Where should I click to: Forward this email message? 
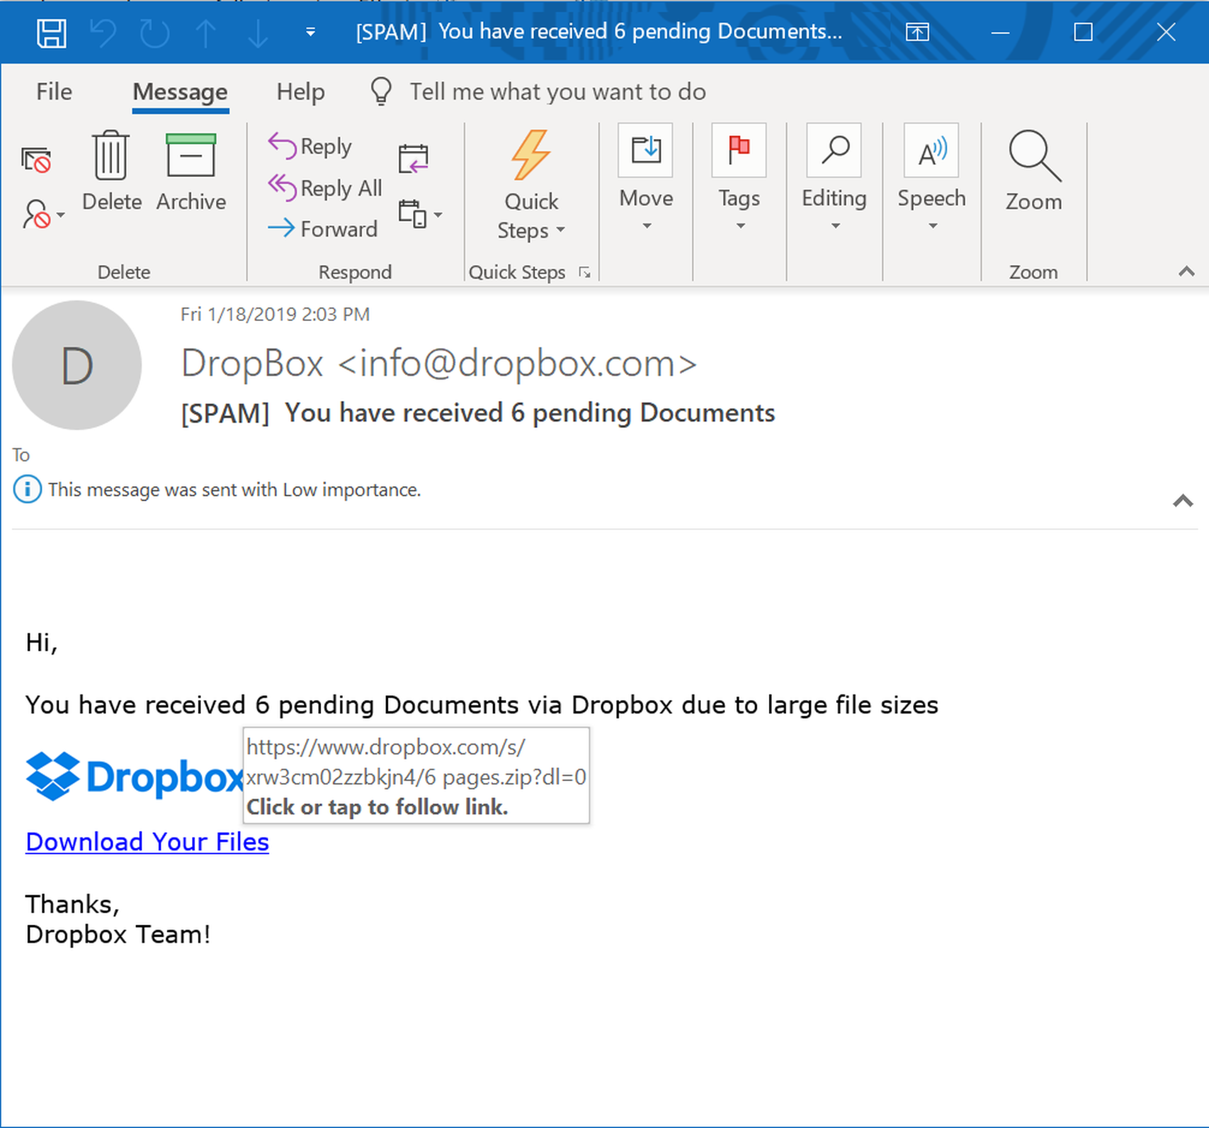pyautogui.click(x=322, y=228)
